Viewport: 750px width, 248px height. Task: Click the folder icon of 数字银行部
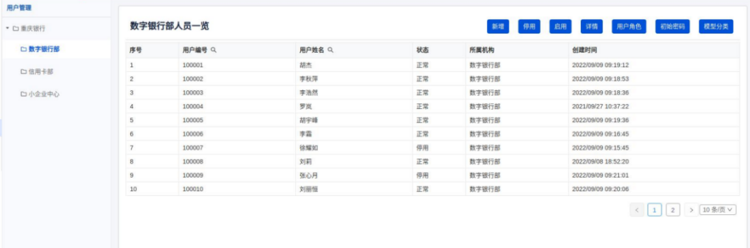click(23, 49)
